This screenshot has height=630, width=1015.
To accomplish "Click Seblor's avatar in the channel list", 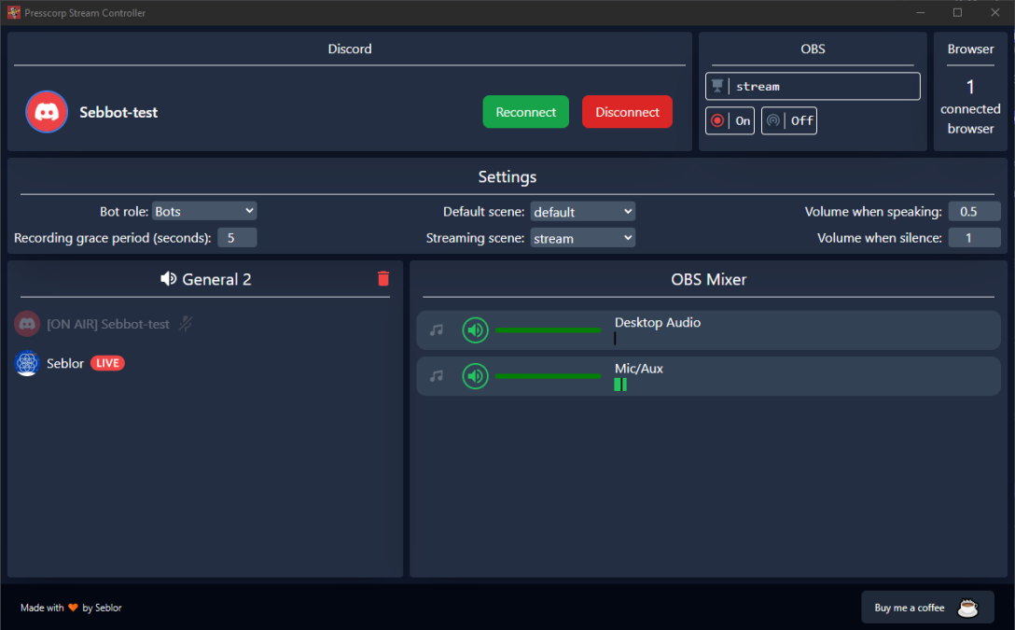I will [x=27, y=363].
